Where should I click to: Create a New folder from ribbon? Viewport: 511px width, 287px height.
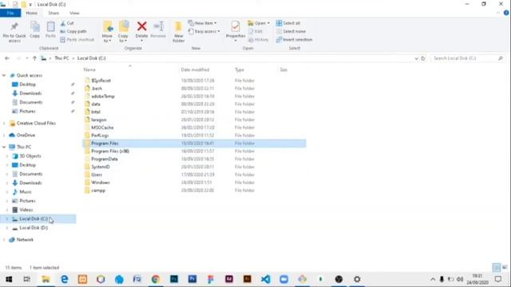[x=179, y=32]
